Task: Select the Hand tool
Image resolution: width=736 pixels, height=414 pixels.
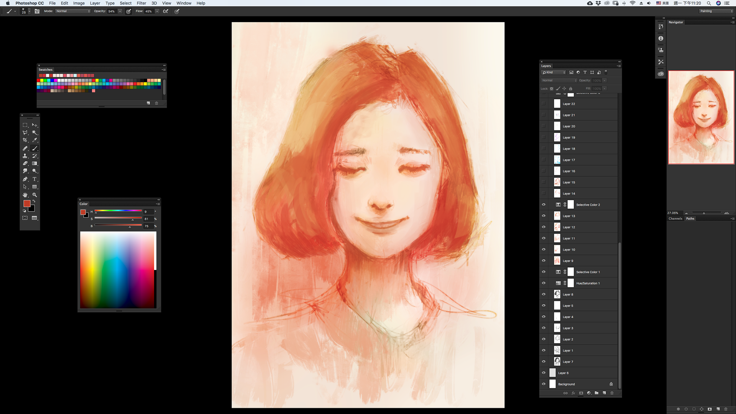Action: tap(25, 195)
